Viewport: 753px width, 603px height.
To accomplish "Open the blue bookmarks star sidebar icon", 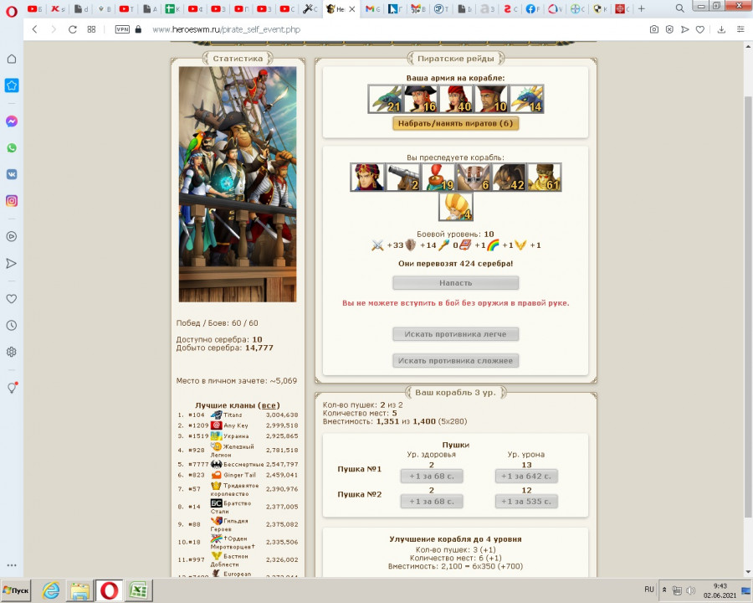I will (12, 85).
